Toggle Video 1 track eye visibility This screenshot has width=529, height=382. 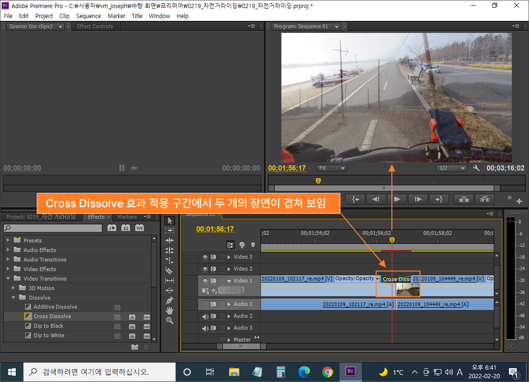[x=205, y=281]
